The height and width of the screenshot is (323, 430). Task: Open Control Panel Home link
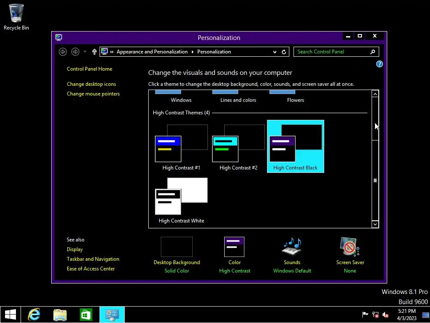click(x=89, y=69)
